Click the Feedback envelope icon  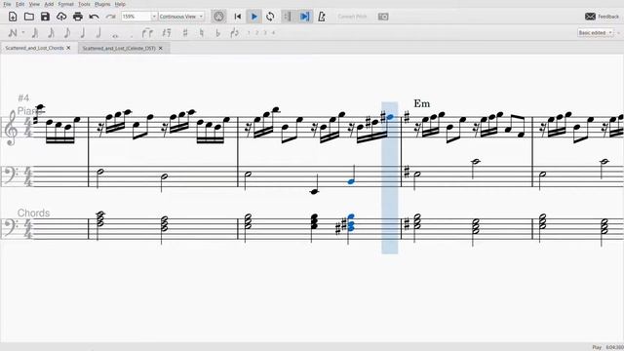[x=590, y=17]
